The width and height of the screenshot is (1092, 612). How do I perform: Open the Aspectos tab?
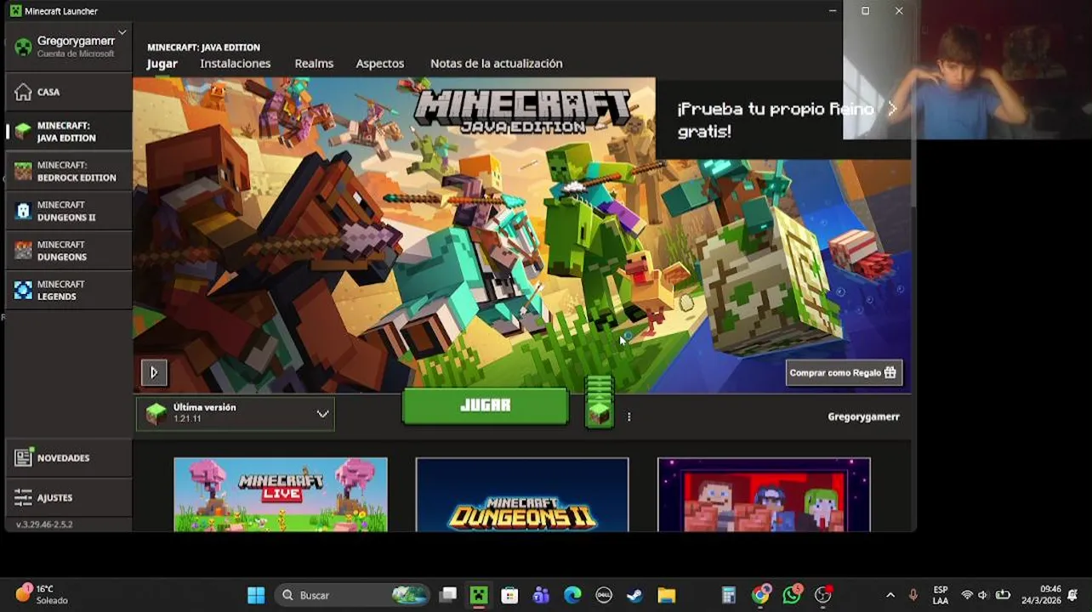pyautogui.click(x=380, y=64)
